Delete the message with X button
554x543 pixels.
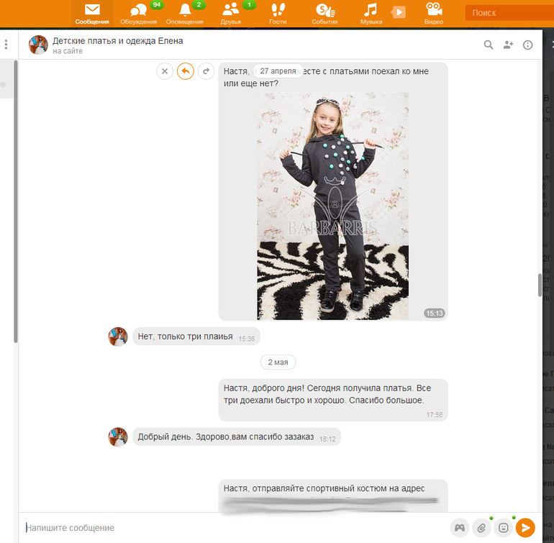click(x=165, y=71)
